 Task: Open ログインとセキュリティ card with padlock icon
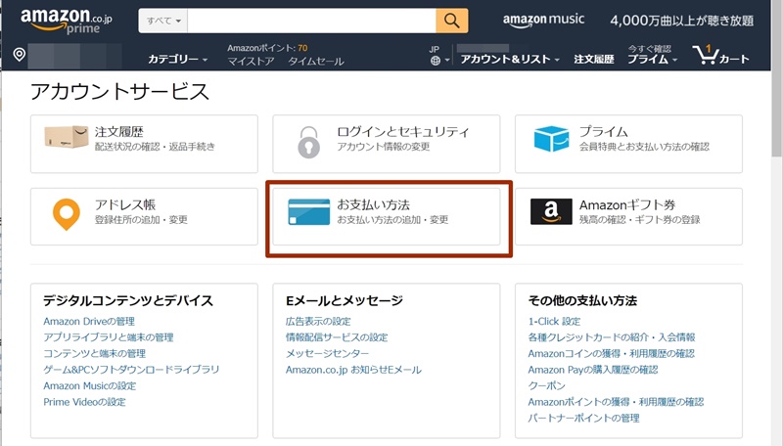(386, 138)
